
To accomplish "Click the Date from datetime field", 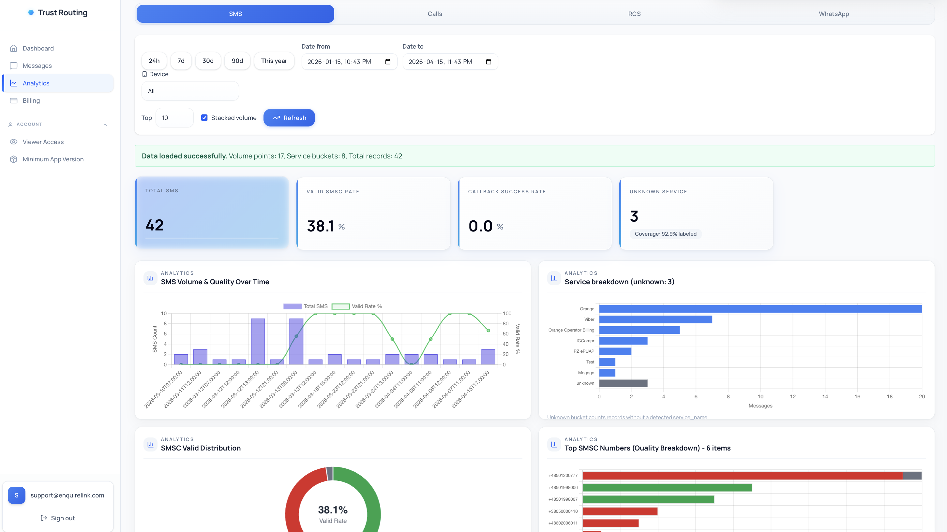I will (x=349, y=62).
